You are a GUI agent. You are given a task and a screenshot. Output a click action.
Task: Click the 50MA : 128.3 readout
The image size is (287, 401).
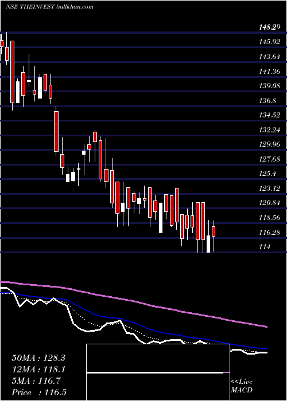click(38, 358)
